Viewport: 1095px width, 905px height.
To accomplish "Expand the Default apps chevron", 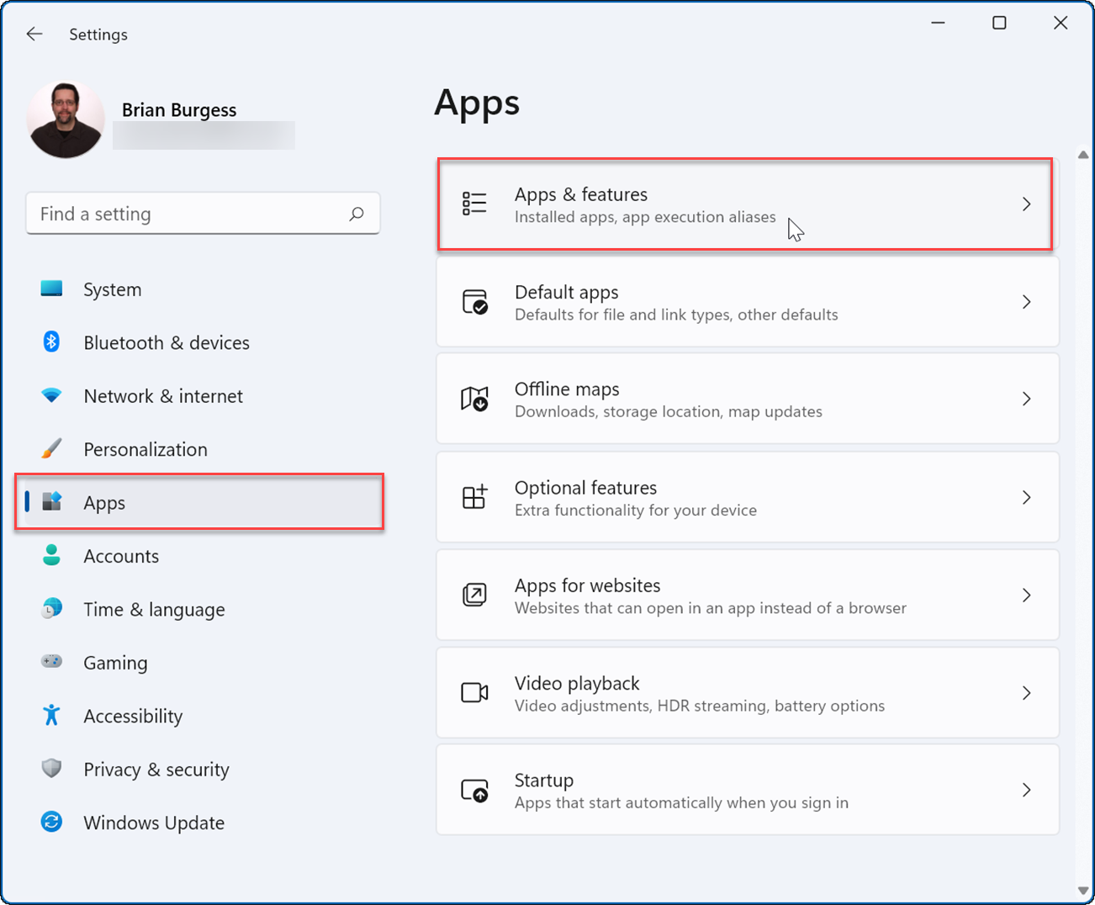I will pyautogui.click(x=1026, y=302).
